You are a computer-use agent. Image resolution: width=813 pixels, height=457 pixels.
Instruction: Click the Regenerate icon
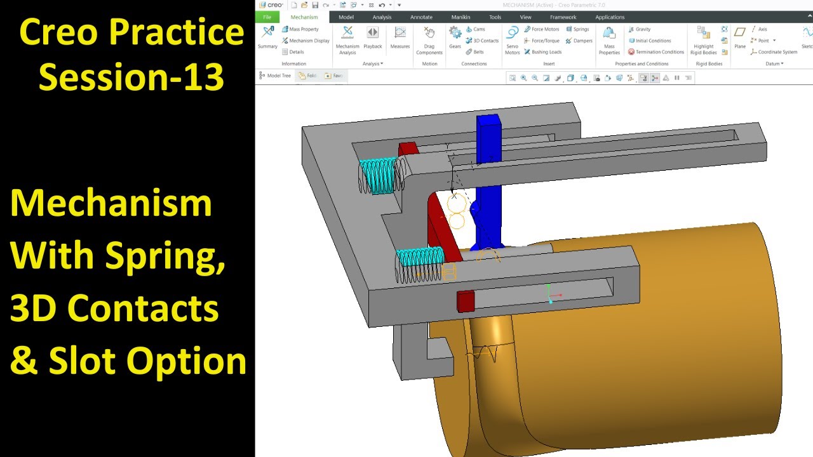click(x=342, y=5)
